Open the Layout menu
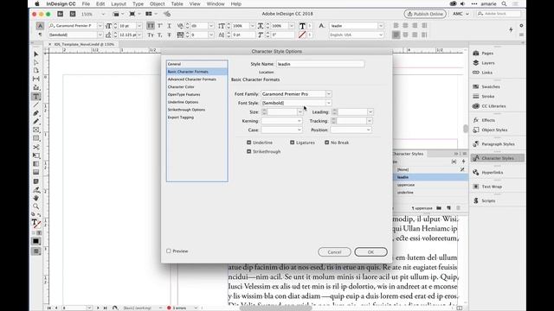 click(x=119, y=3)
